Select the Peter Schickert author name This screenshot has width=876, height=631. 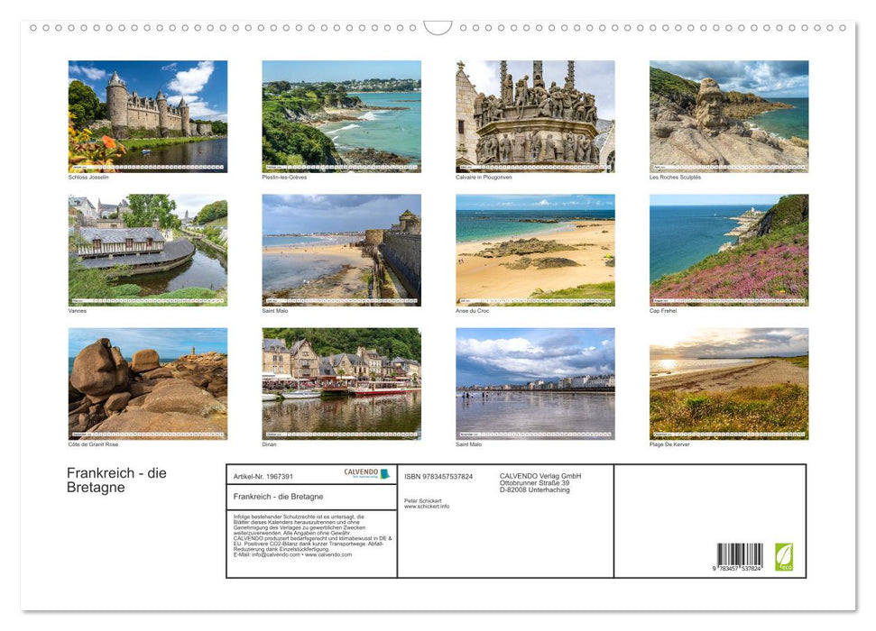coord(424,501)
